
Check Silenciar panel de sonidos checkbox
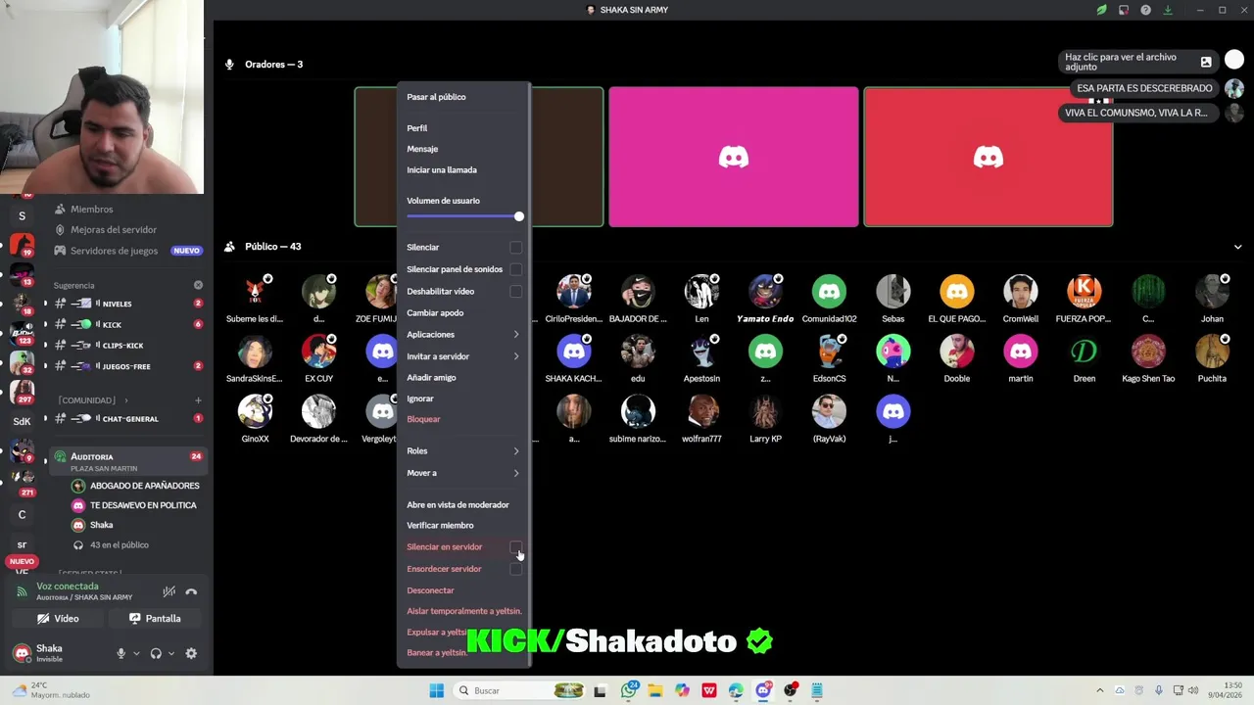516,269
